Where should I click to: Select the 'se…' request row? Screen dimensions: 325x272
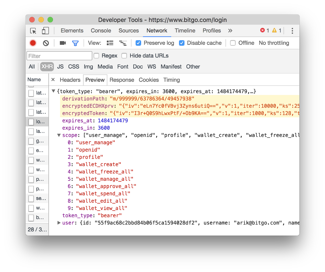point(37,198)
